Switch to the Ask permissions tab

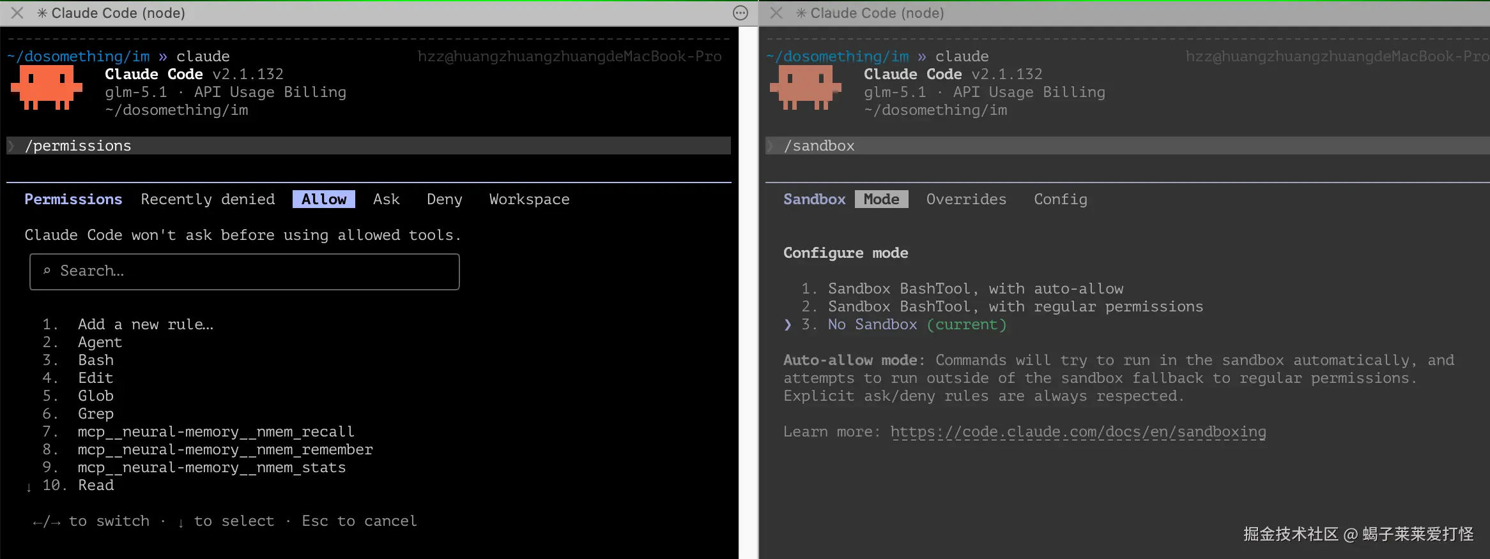tap(387, 199)
